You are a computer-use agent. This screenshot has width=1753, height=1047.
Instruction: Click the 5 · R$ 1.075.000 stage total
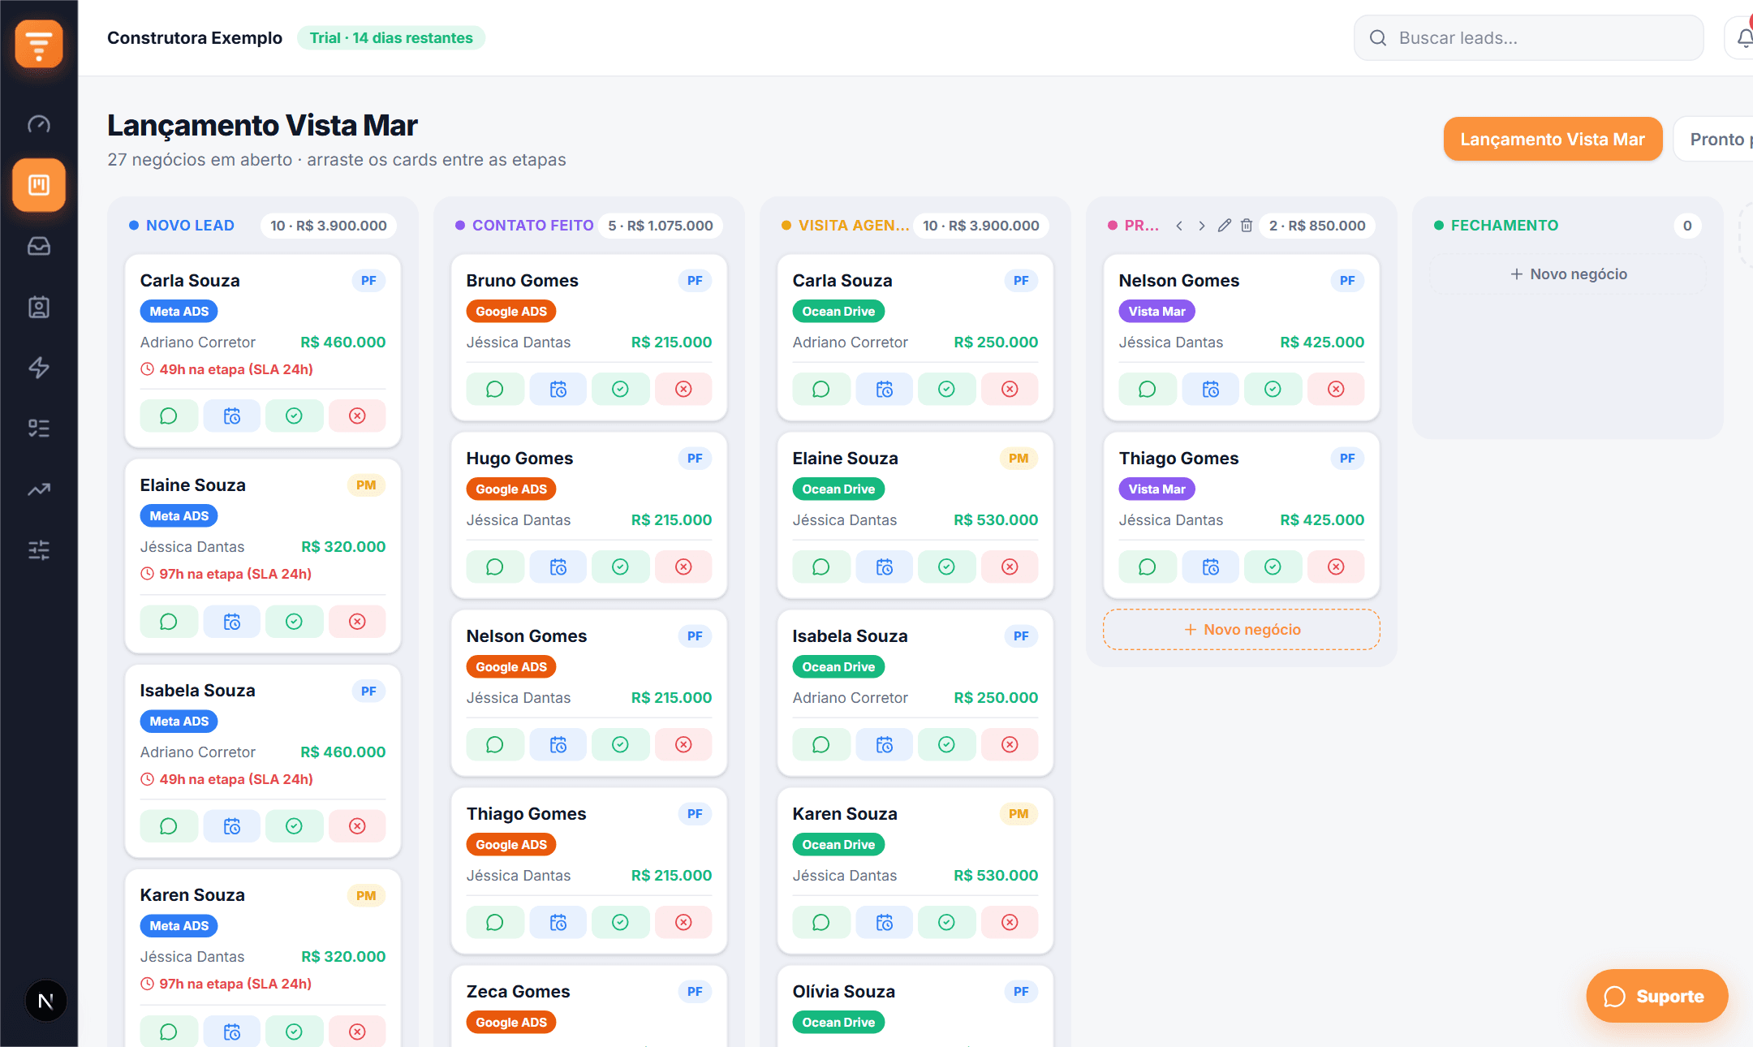[x=661, y=226]
